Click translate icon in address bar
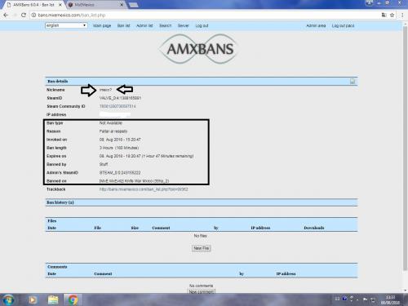Screen dimensions: 408x306 (384, 16)
